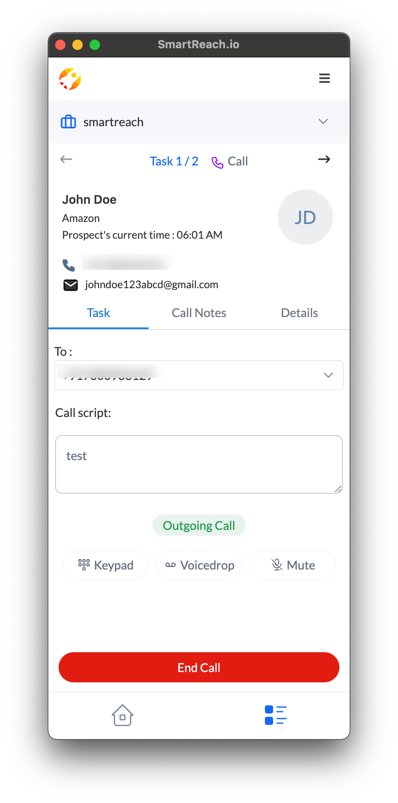Open the Home icon in bottom bar

tap(123, 715)
